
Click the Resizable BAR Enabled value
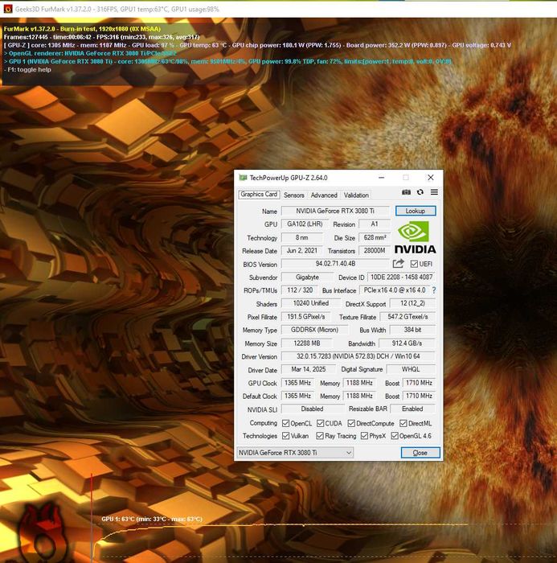point(412,409)
